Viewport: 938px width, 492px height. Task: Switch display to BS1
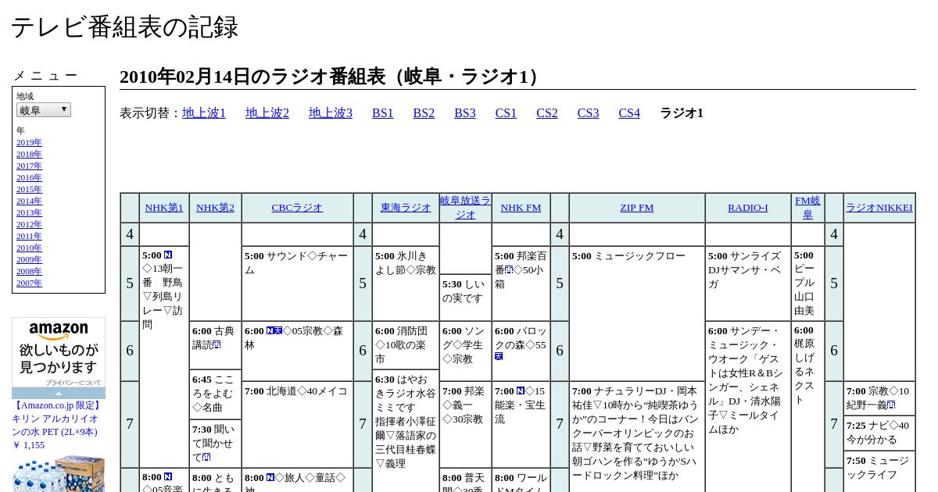383,113
